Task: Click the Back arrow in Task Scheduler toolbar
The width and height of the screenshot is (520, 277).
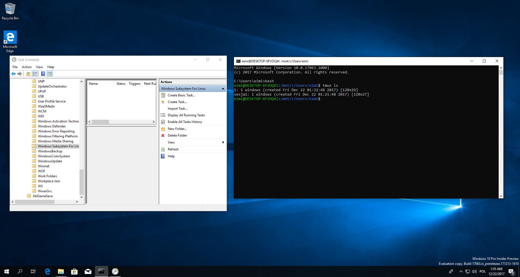Action: [13, 74]
